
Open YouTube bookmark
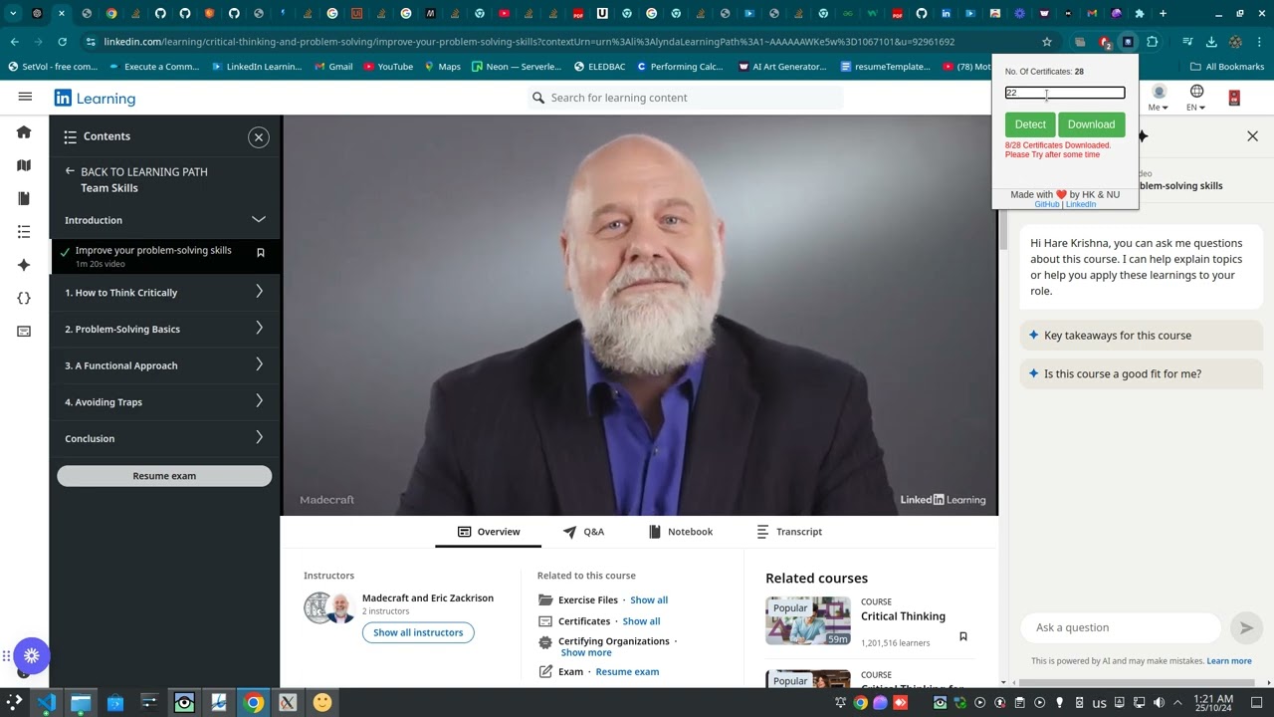[x=388, y=67]
